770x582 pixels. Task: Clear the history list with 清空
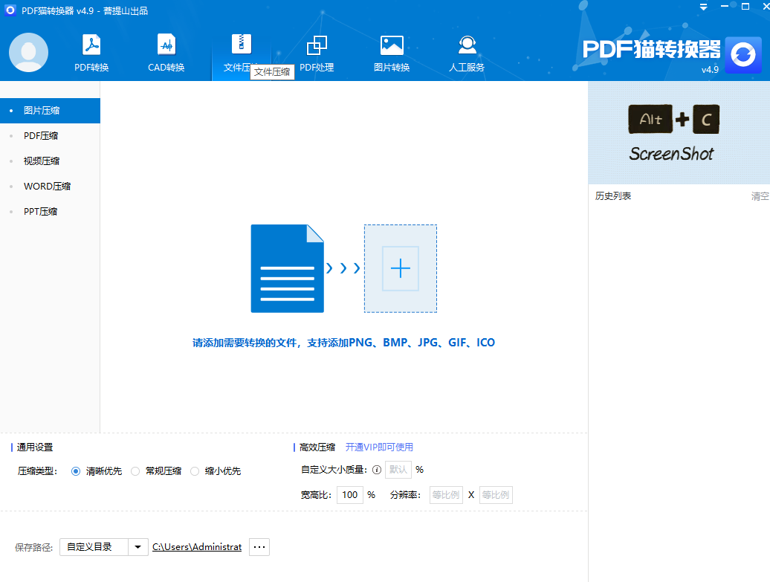pos(760,196)
